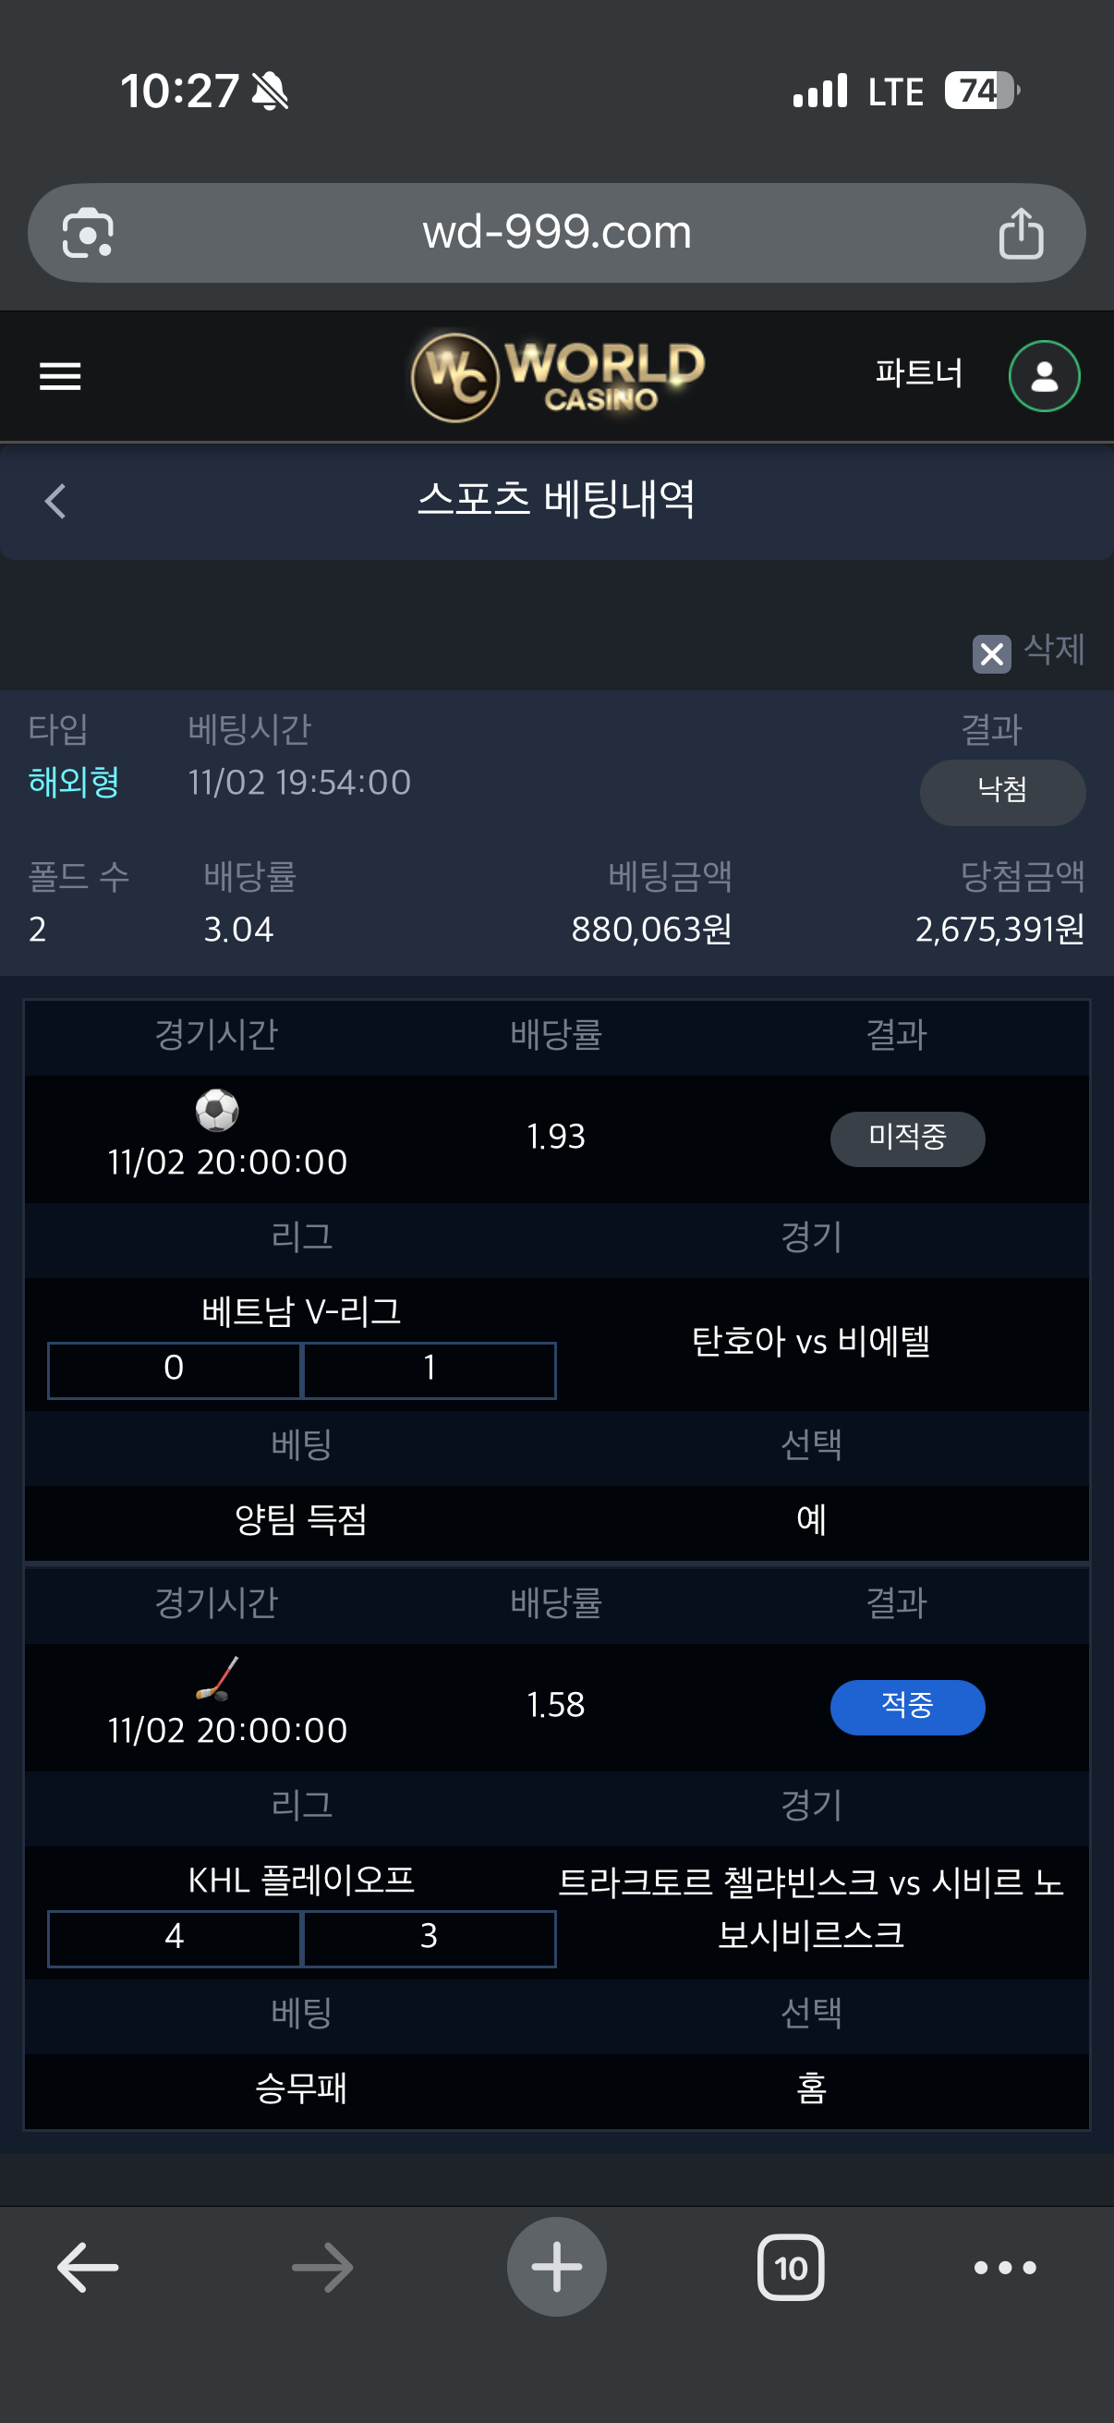
Task: Go back with the page header chevron
Action: click(56, 501)
